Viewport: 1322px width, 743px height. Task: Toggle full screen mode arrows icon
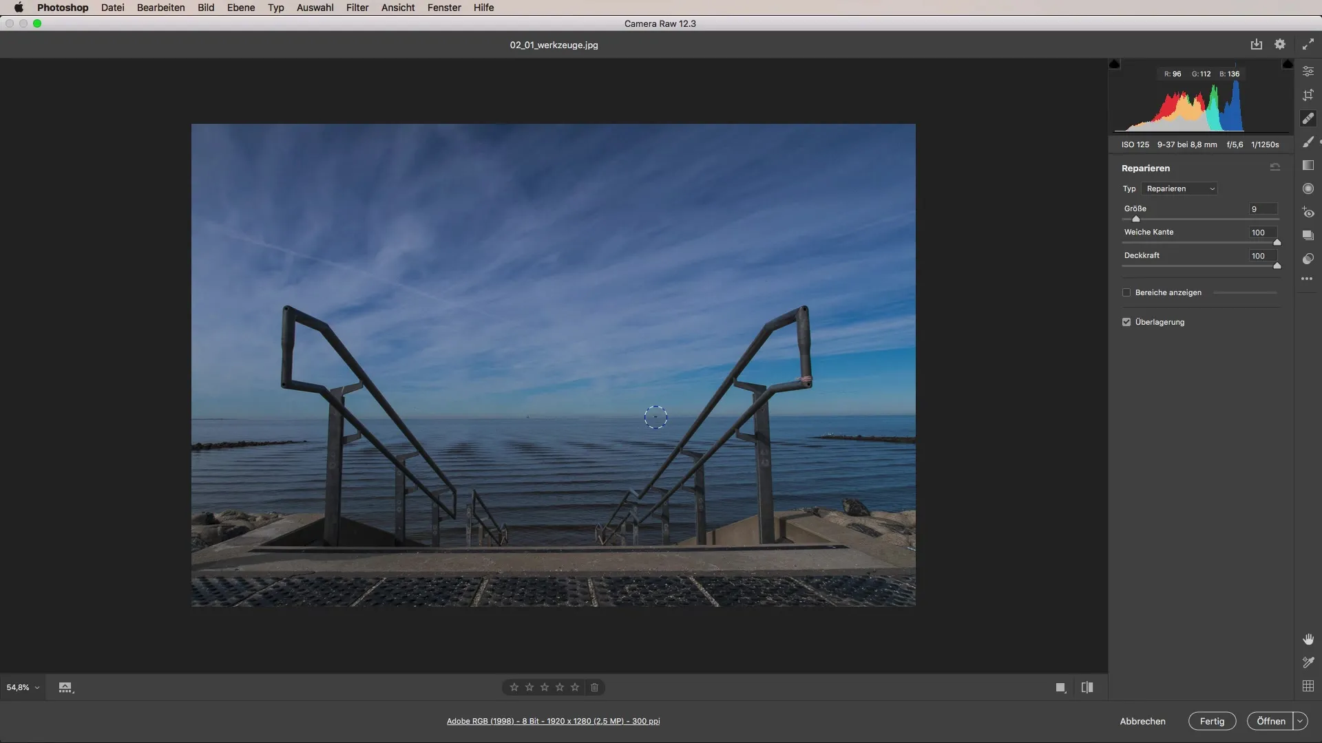tap(1308, 44)
